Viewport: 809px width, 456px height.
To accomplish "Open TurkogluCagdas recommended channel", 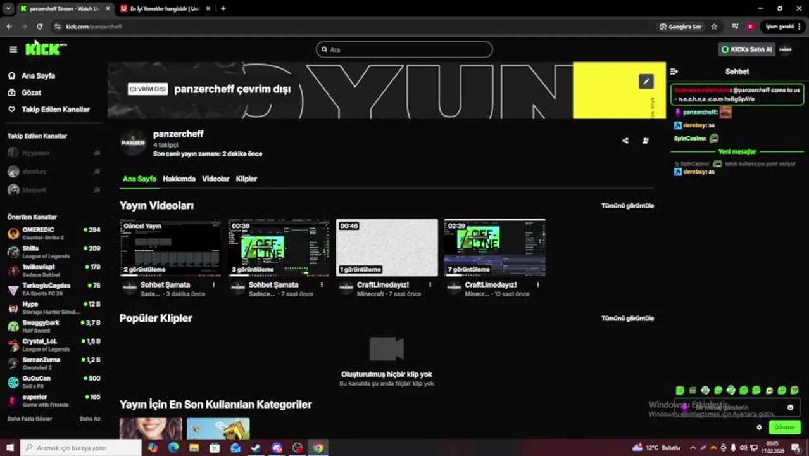I will 54,289.
